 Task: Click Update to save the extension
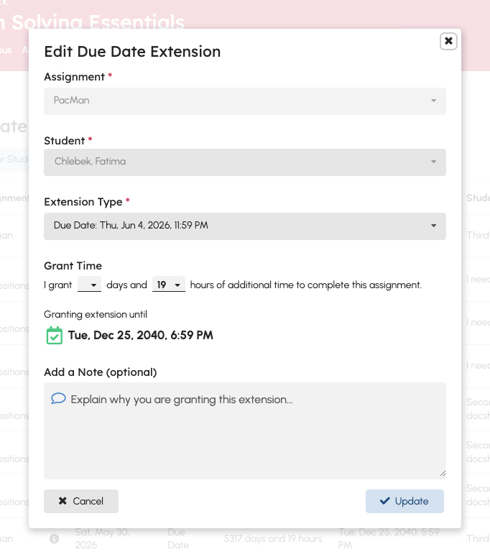[x=405, y=501]
